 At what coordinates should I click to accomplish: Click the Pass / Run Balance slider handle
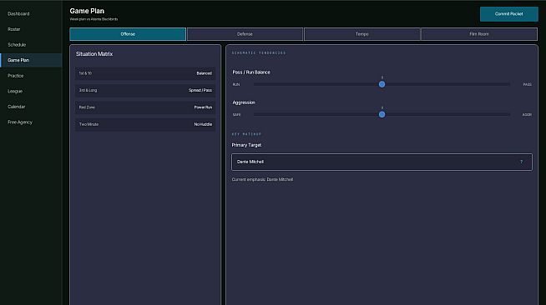pos(382,84)
